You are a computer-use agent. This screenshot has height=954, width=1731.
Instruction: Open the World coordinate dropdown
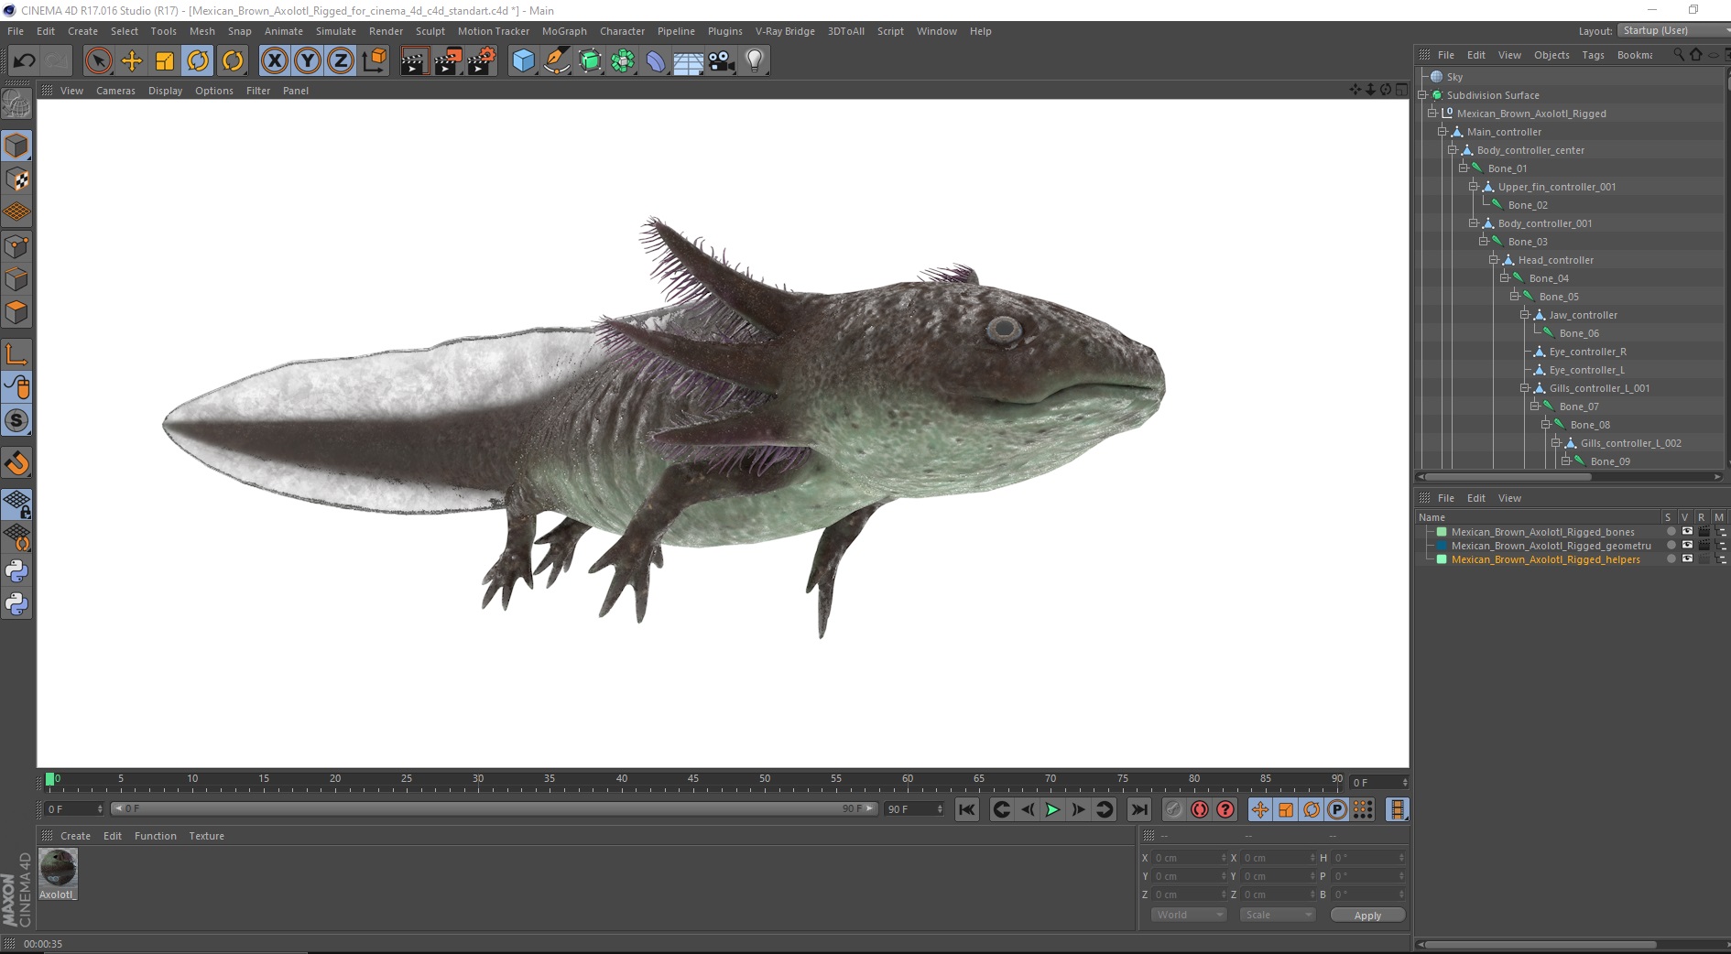[1188, 915]
